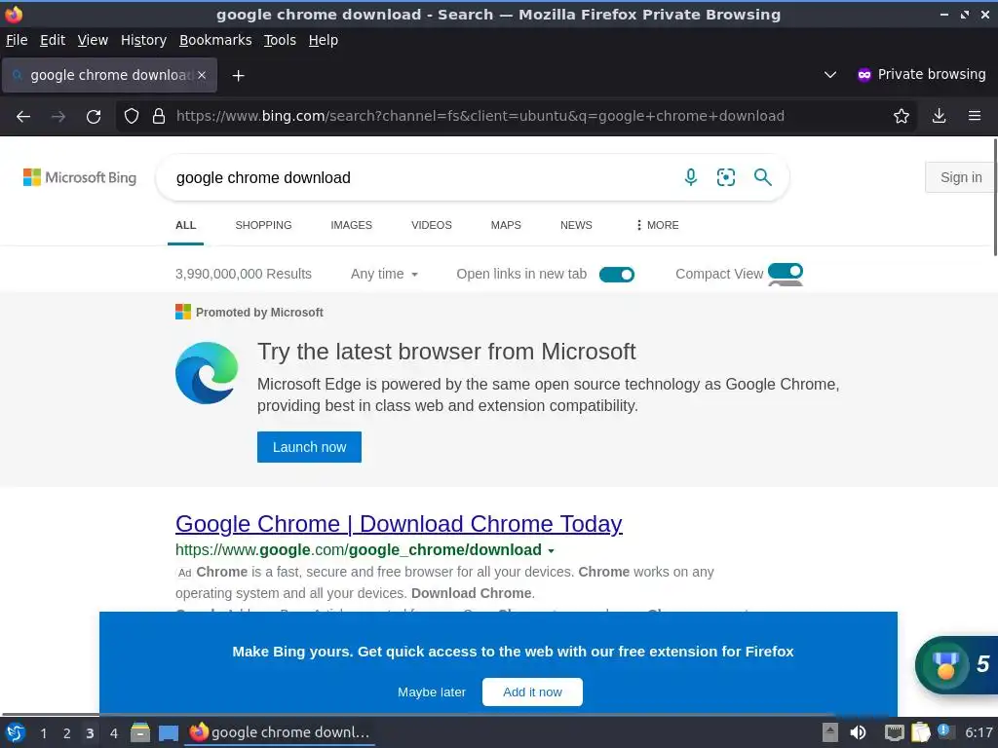Image resolution: width=998 pixels, height=748 pixels.
Task: Click the forward navigation arrow
Action: click(58, 117)
